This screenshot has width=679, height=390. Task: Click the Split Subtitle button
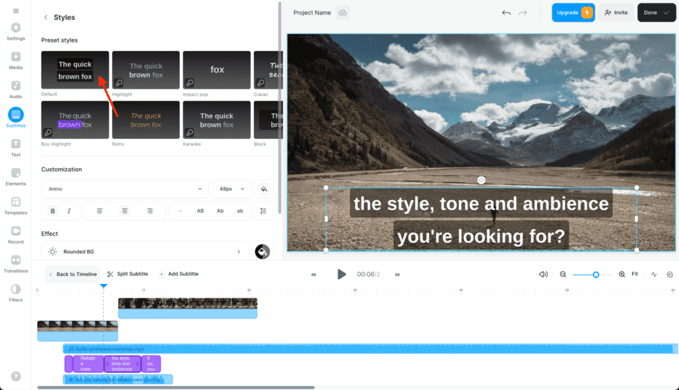pos(127,274)
